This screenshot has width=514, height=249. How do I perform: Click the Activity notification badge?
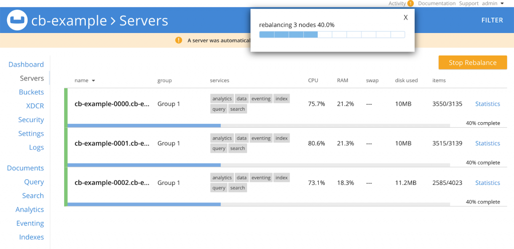[x=411, y=4]
